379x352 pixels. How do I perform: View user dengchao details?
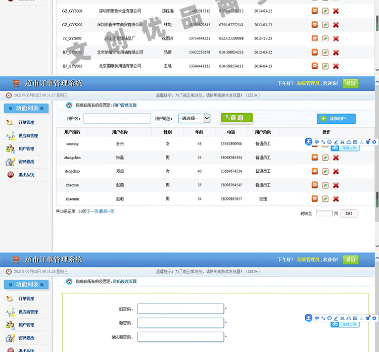[314, 171]
